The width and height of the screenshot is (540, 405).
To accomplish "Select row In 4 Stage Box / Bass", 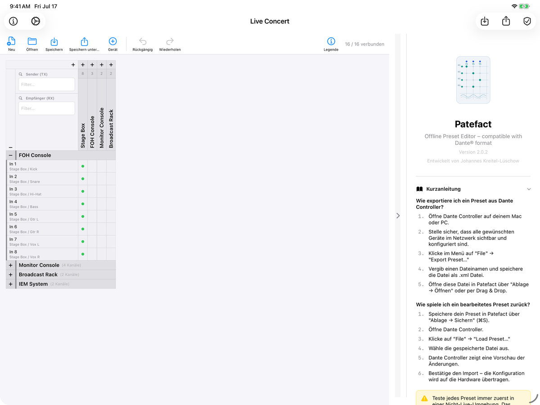I will pyautogui.click(x=43, y=204).
